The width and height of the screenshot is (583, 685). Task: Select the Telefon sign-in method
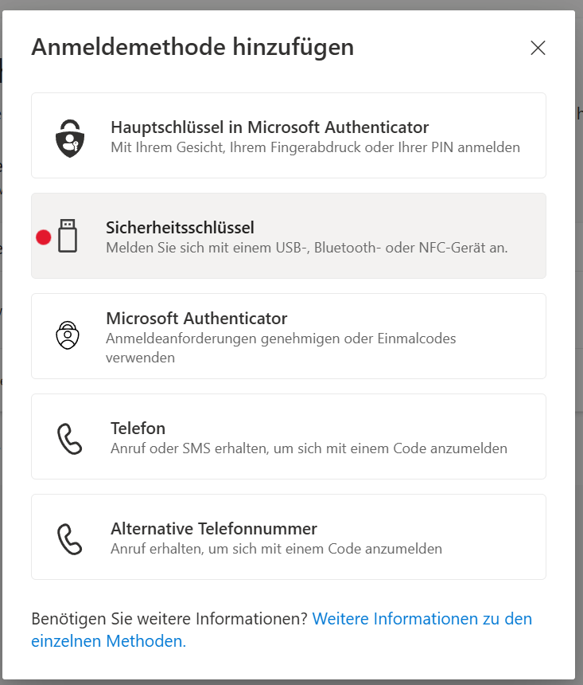[x=138, y=429]
